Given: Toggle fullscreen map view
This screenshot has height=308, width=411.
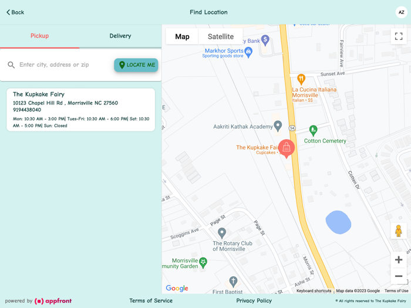Looking at the screenshot, I should pyautogui.click(x=399, y=36).
